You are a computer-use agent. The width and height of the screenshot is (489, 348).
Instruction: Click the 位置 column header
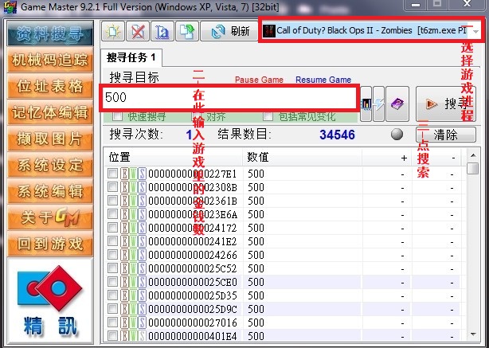119,157
